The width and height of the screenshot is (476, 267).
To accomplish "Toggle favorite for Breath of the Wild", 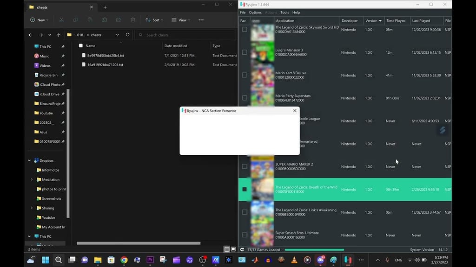I will (245, 190).
